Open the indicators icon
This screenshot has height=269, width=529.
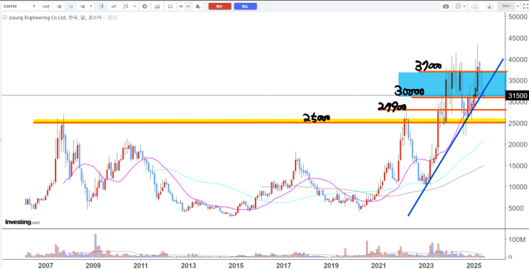pyautogui.click(x=157, y=6)
